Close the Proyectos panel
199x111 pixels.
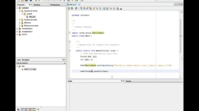click(x=31, y=5)
